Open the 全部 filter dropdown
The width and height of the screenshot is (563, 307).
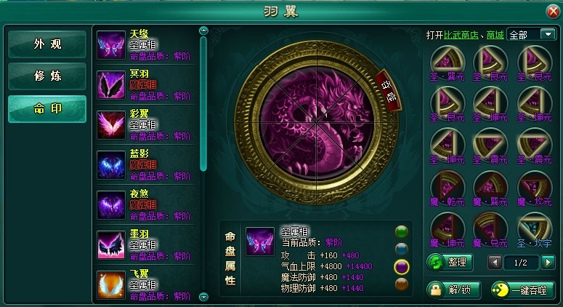531,34
